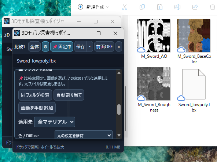Viewport: 217px width, 162px height.
Task: Click the app icon in front window title bar
Action: pyautogui.click(x=17, y=33)
